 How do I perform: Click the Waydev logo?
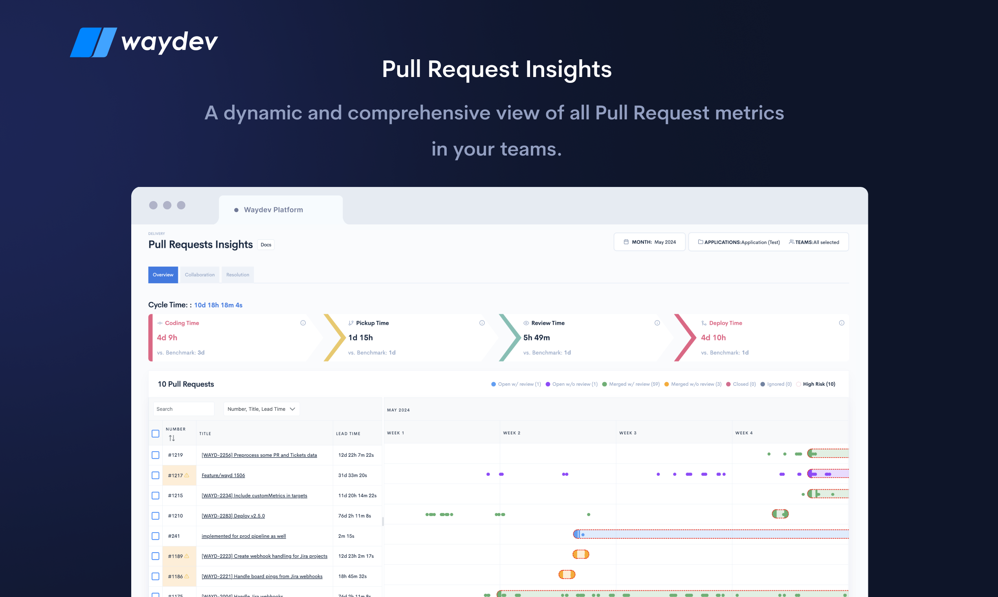(144, 42)
